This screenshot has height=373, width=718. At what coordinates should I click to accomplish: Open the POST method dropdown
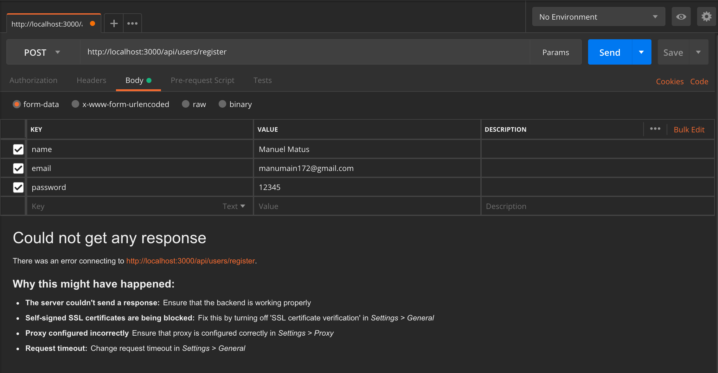click(42, 52)
